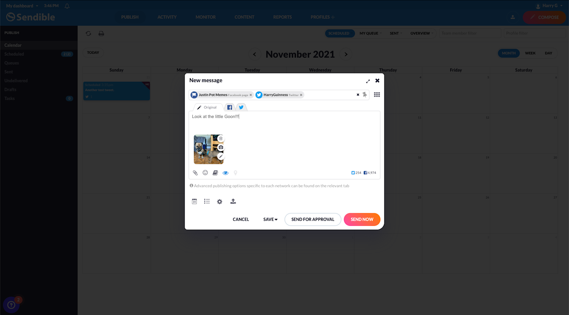Viewport: 569px width, 315px height.
Task: Click the Compose button
Action: click(x=544, y=17)
